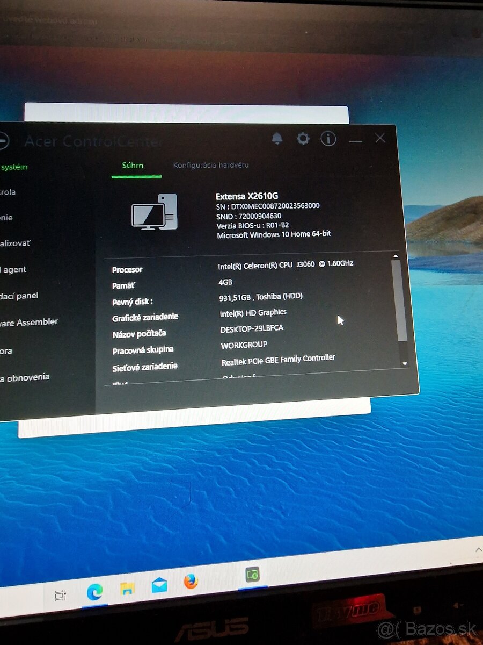483x645 pixels.
Task: Select the 'obnovenia' sidebar entry
Action: 24,377
